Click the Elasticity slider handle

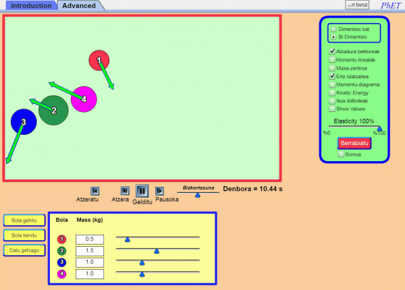coord(379,128)
